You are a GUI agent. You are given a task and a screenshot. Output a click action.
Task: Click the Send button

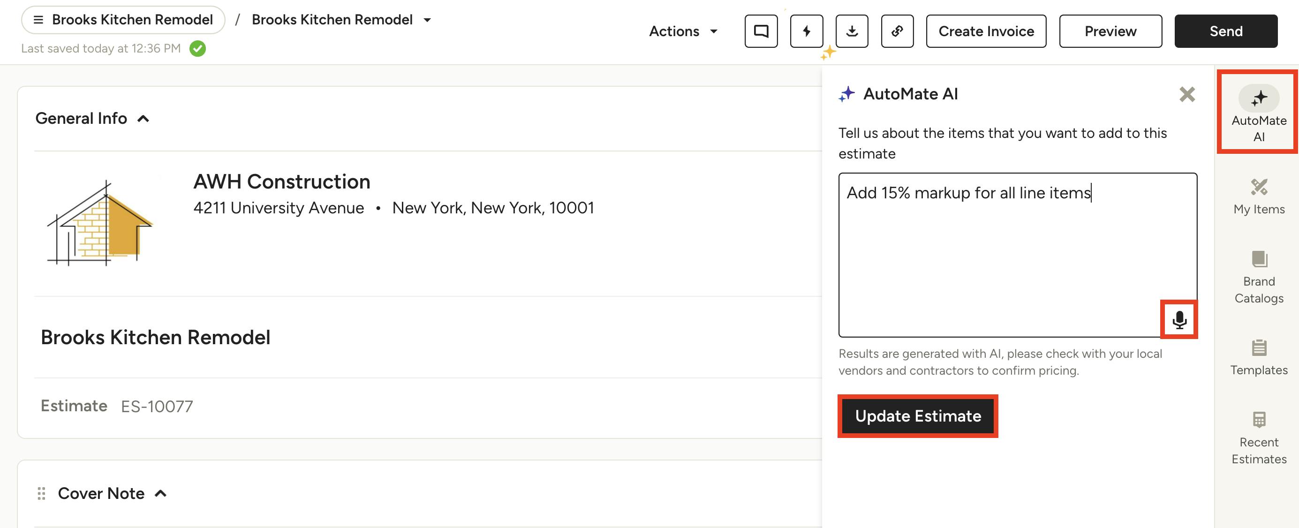1226,31
